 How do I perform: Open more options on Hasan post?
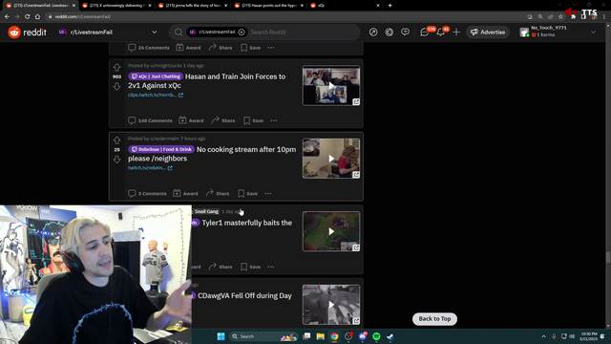(274, 120)
